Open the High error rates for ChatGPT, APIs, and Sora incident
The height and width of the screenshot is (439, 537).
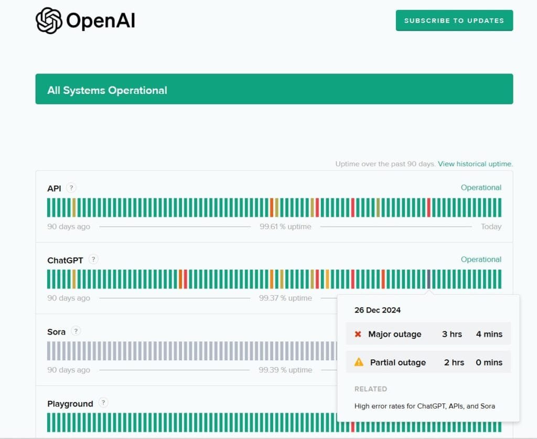coord(425,406)
